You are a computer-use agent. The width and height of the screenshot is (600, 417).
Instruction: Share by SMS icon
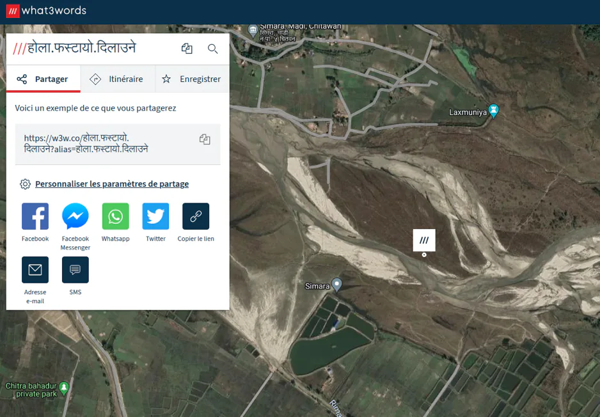tap(75, 270)
